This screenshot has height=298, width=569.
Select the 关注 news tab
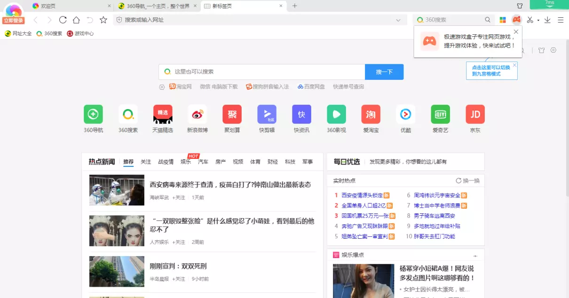pyautogui.click(x=146, y=162)
